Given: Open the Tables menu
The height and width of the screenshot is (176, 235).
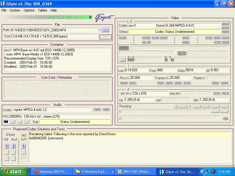Looking at the screenshot, I should coord(43,10).
